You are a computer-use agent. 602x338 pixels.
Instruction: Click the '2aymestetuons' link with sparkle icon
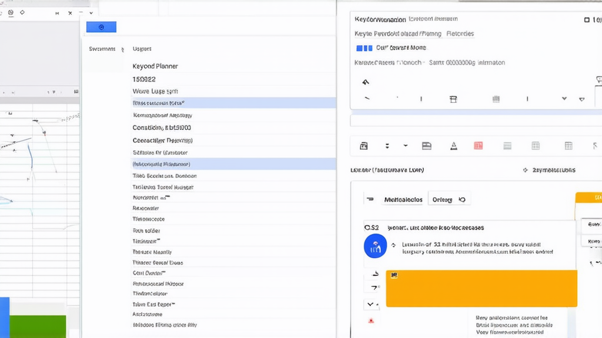tap(549, 170)
